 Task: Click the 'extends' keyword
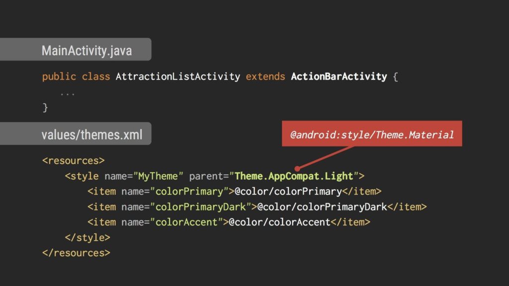pyautogui.click(x=265, y=76)
